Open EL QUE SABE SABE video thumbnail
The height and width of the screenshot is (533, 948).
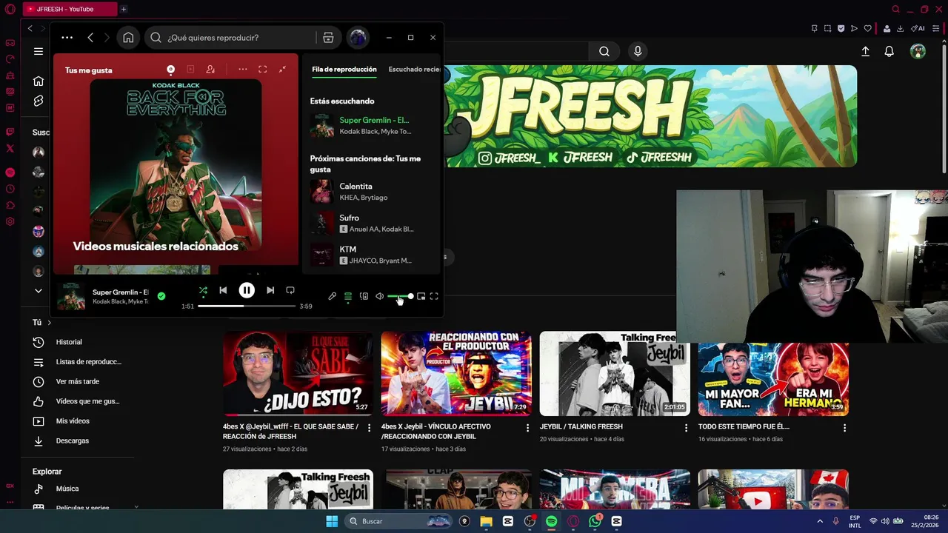(x=298, y=373)
